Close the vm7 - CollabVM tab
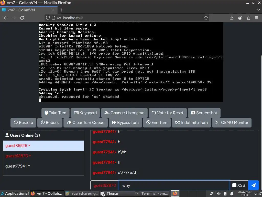The width and height of the screenshot is (262, 197). (53, 10)
